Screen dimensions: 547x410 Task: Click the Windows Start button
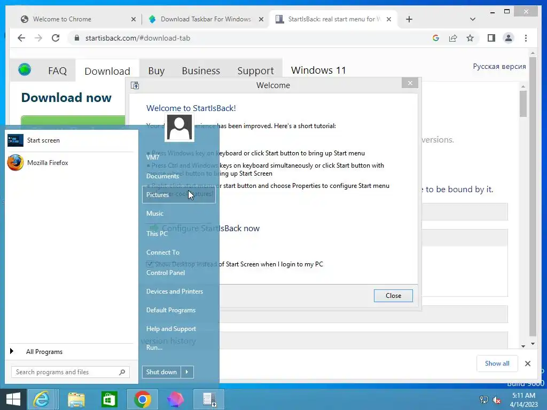pyautogui.click(x=13, y=399)
